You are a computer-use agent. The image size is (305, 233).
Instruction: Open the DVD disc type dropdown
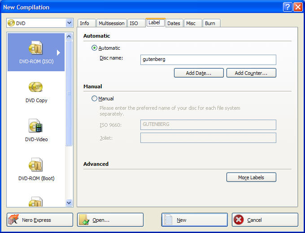click(69, 23)
